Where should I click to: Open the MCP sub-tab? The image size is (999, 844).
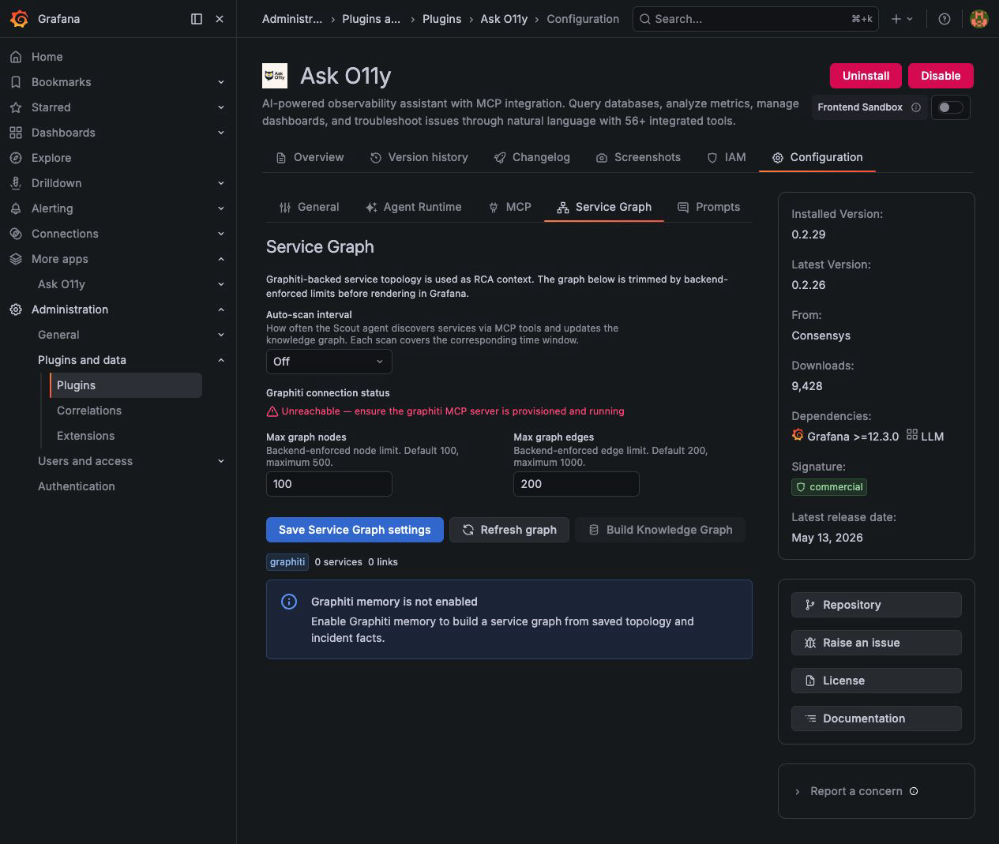point(510,207)
